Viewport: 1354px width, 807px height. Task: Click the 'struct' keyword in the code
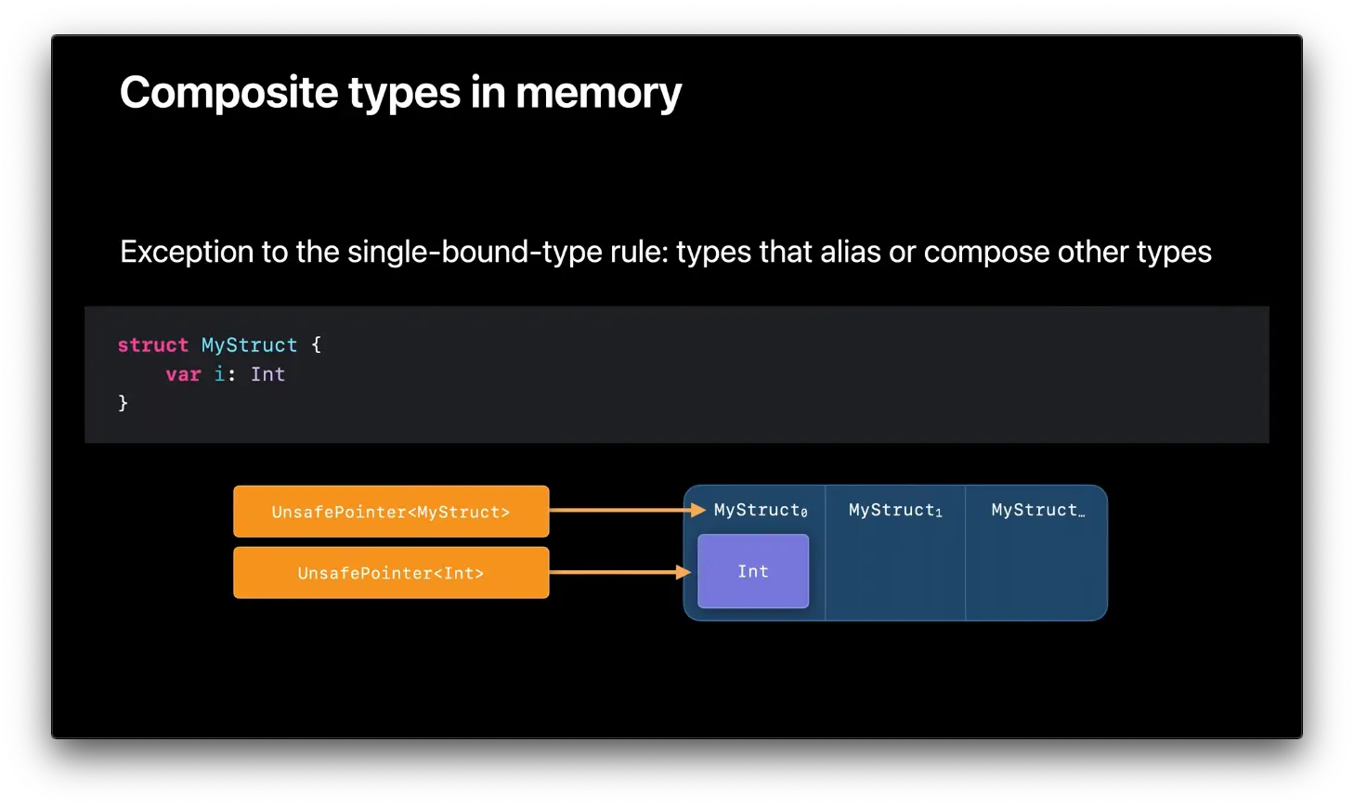(x=152, y=345)
